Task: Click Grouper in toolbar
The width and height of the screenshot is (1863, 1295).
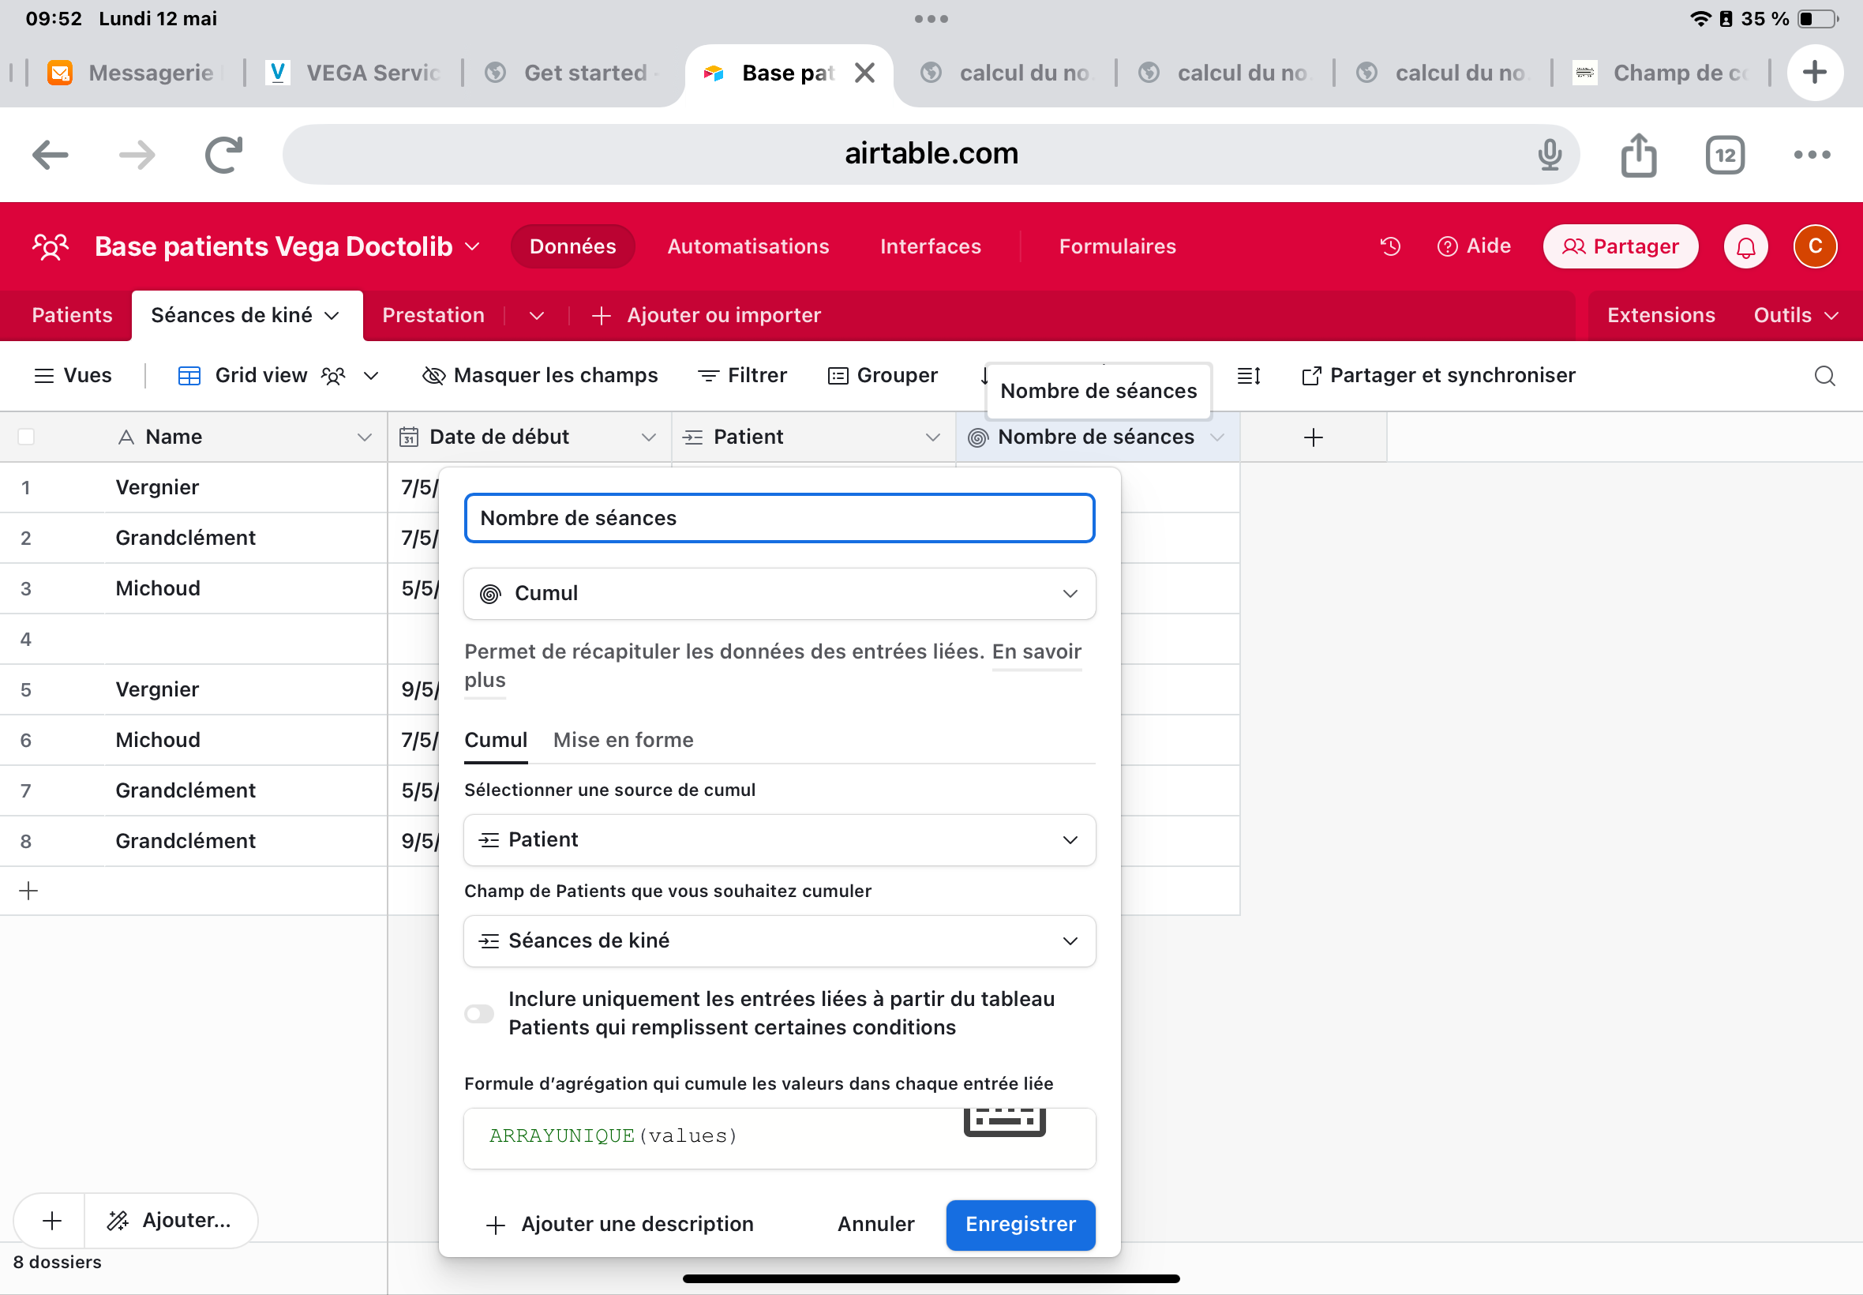Action: (x=883, y=376)
